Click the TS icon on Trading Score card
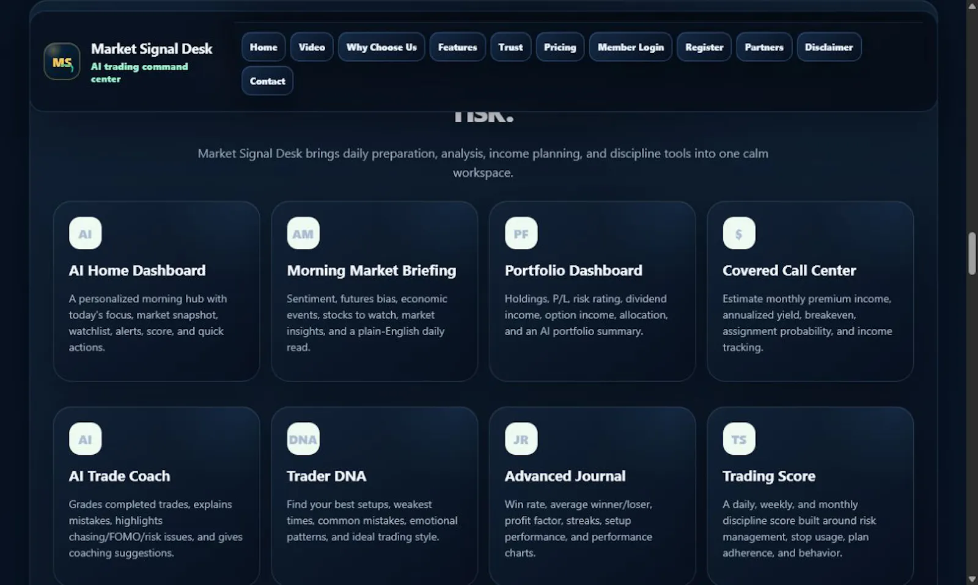This screenshot has height=585, width=978. pyautogui.click(x=739, y=439)
